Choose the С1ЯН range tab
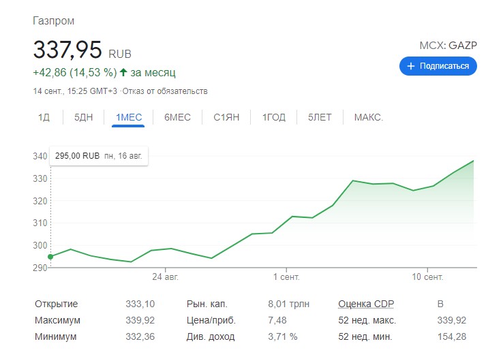Image resolution: width=503 pixels, height=363 pixels. pos(226,117)
